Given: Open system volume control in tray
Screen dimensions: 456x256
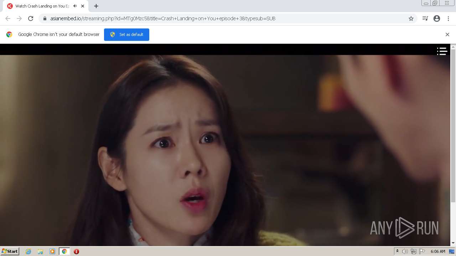Looking at the screenshot, I should click(405, 251).
